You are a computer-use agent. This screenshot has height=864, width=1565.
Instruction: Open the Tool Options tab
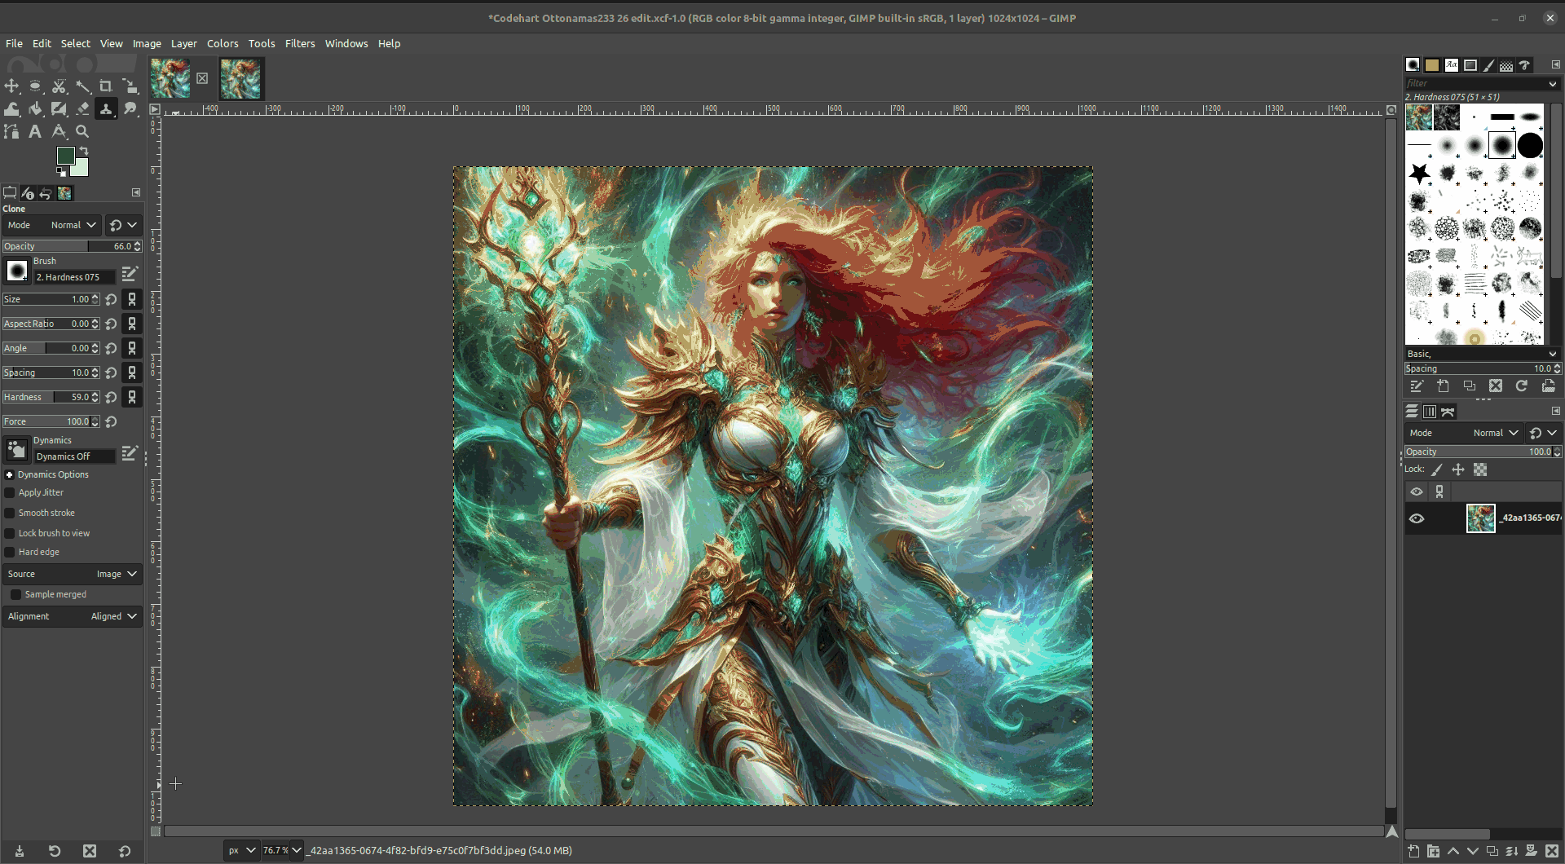10,193
